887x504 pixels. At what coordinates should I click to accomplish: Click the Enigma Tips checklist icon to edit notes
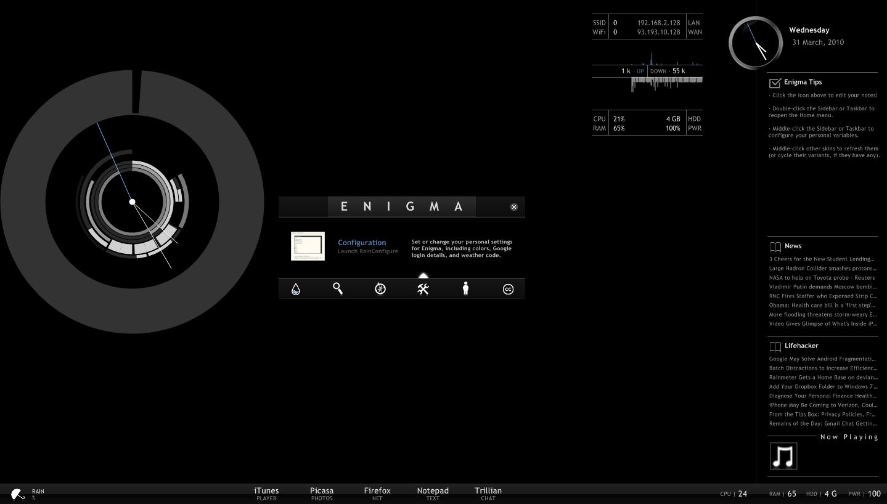[x=775, y=82]
